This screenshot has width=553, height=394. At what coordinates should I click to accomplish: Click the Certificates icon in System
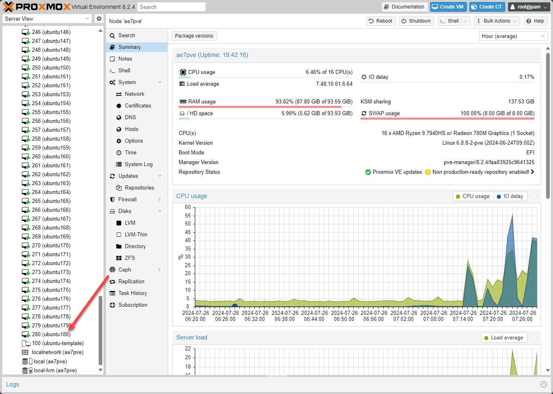coord(119,105)
